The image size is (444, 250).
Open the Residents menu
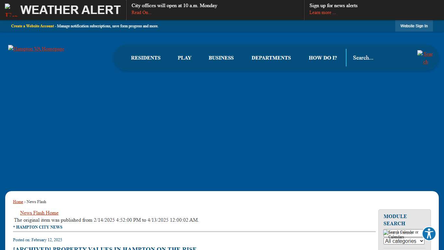click(x=146, y=58)
